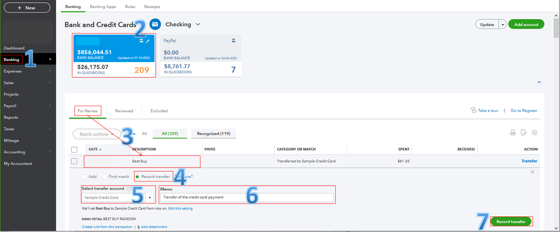Close the expanded transaction panel
Viewport: 560px width, 232px height.
[532, 172]
